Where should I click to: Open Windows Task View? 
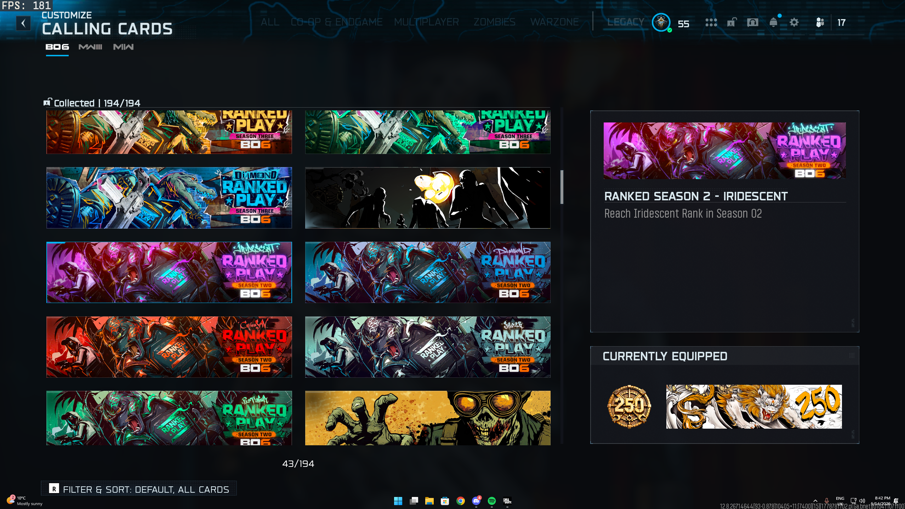[414, 501]
